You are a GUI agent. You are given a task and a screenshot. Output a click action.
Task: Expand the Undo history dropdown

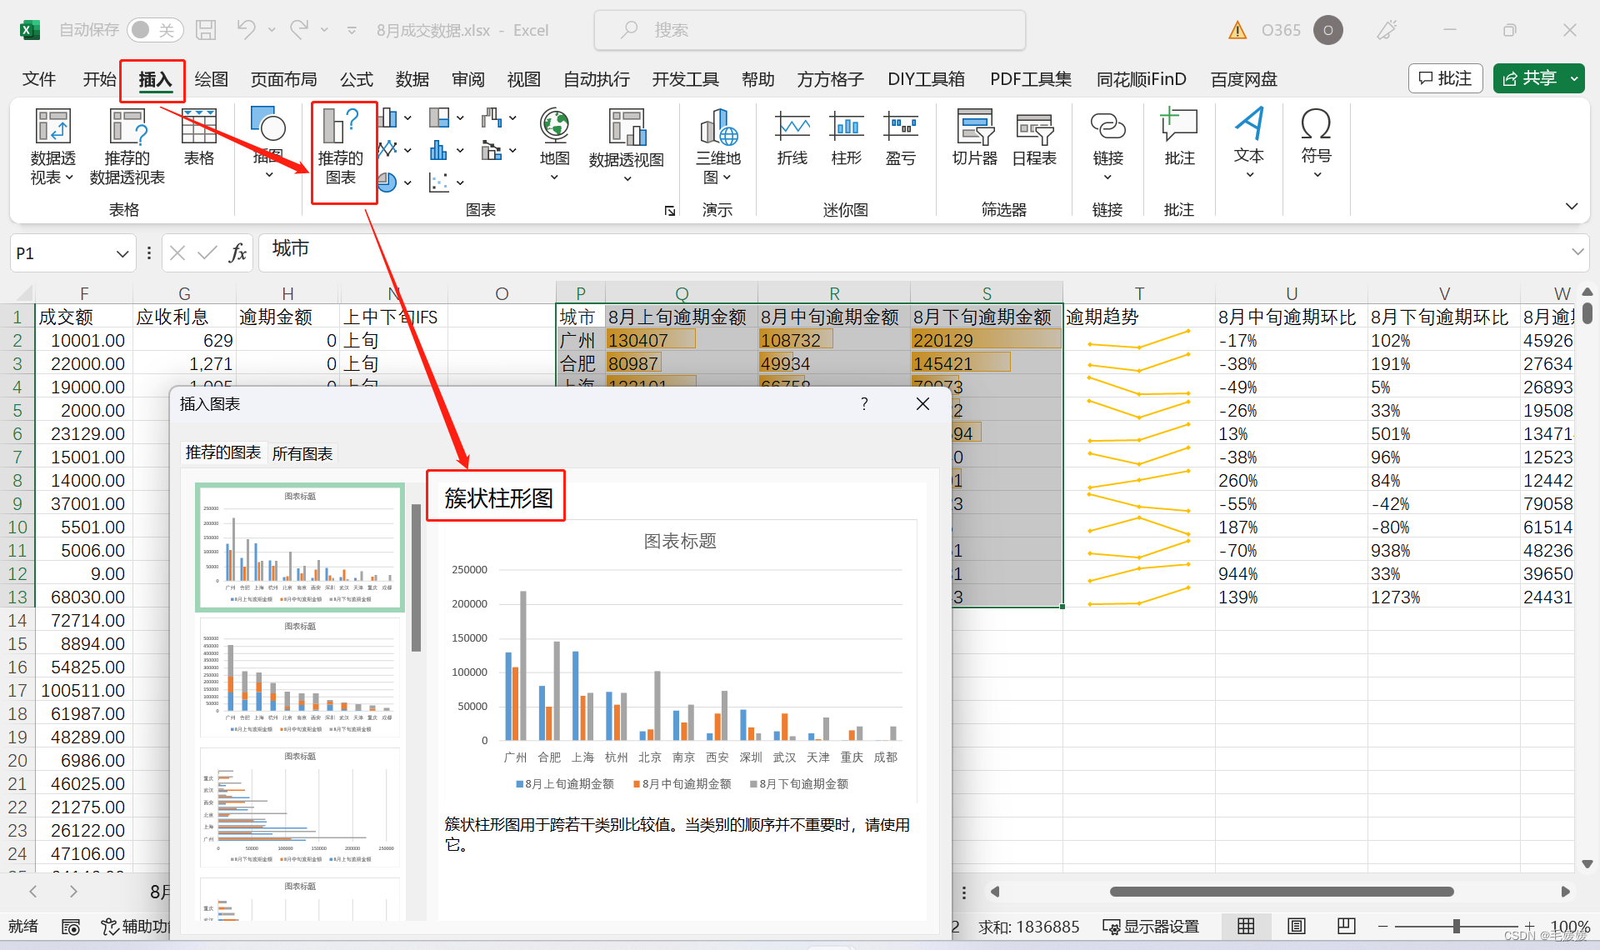(272, 30)
